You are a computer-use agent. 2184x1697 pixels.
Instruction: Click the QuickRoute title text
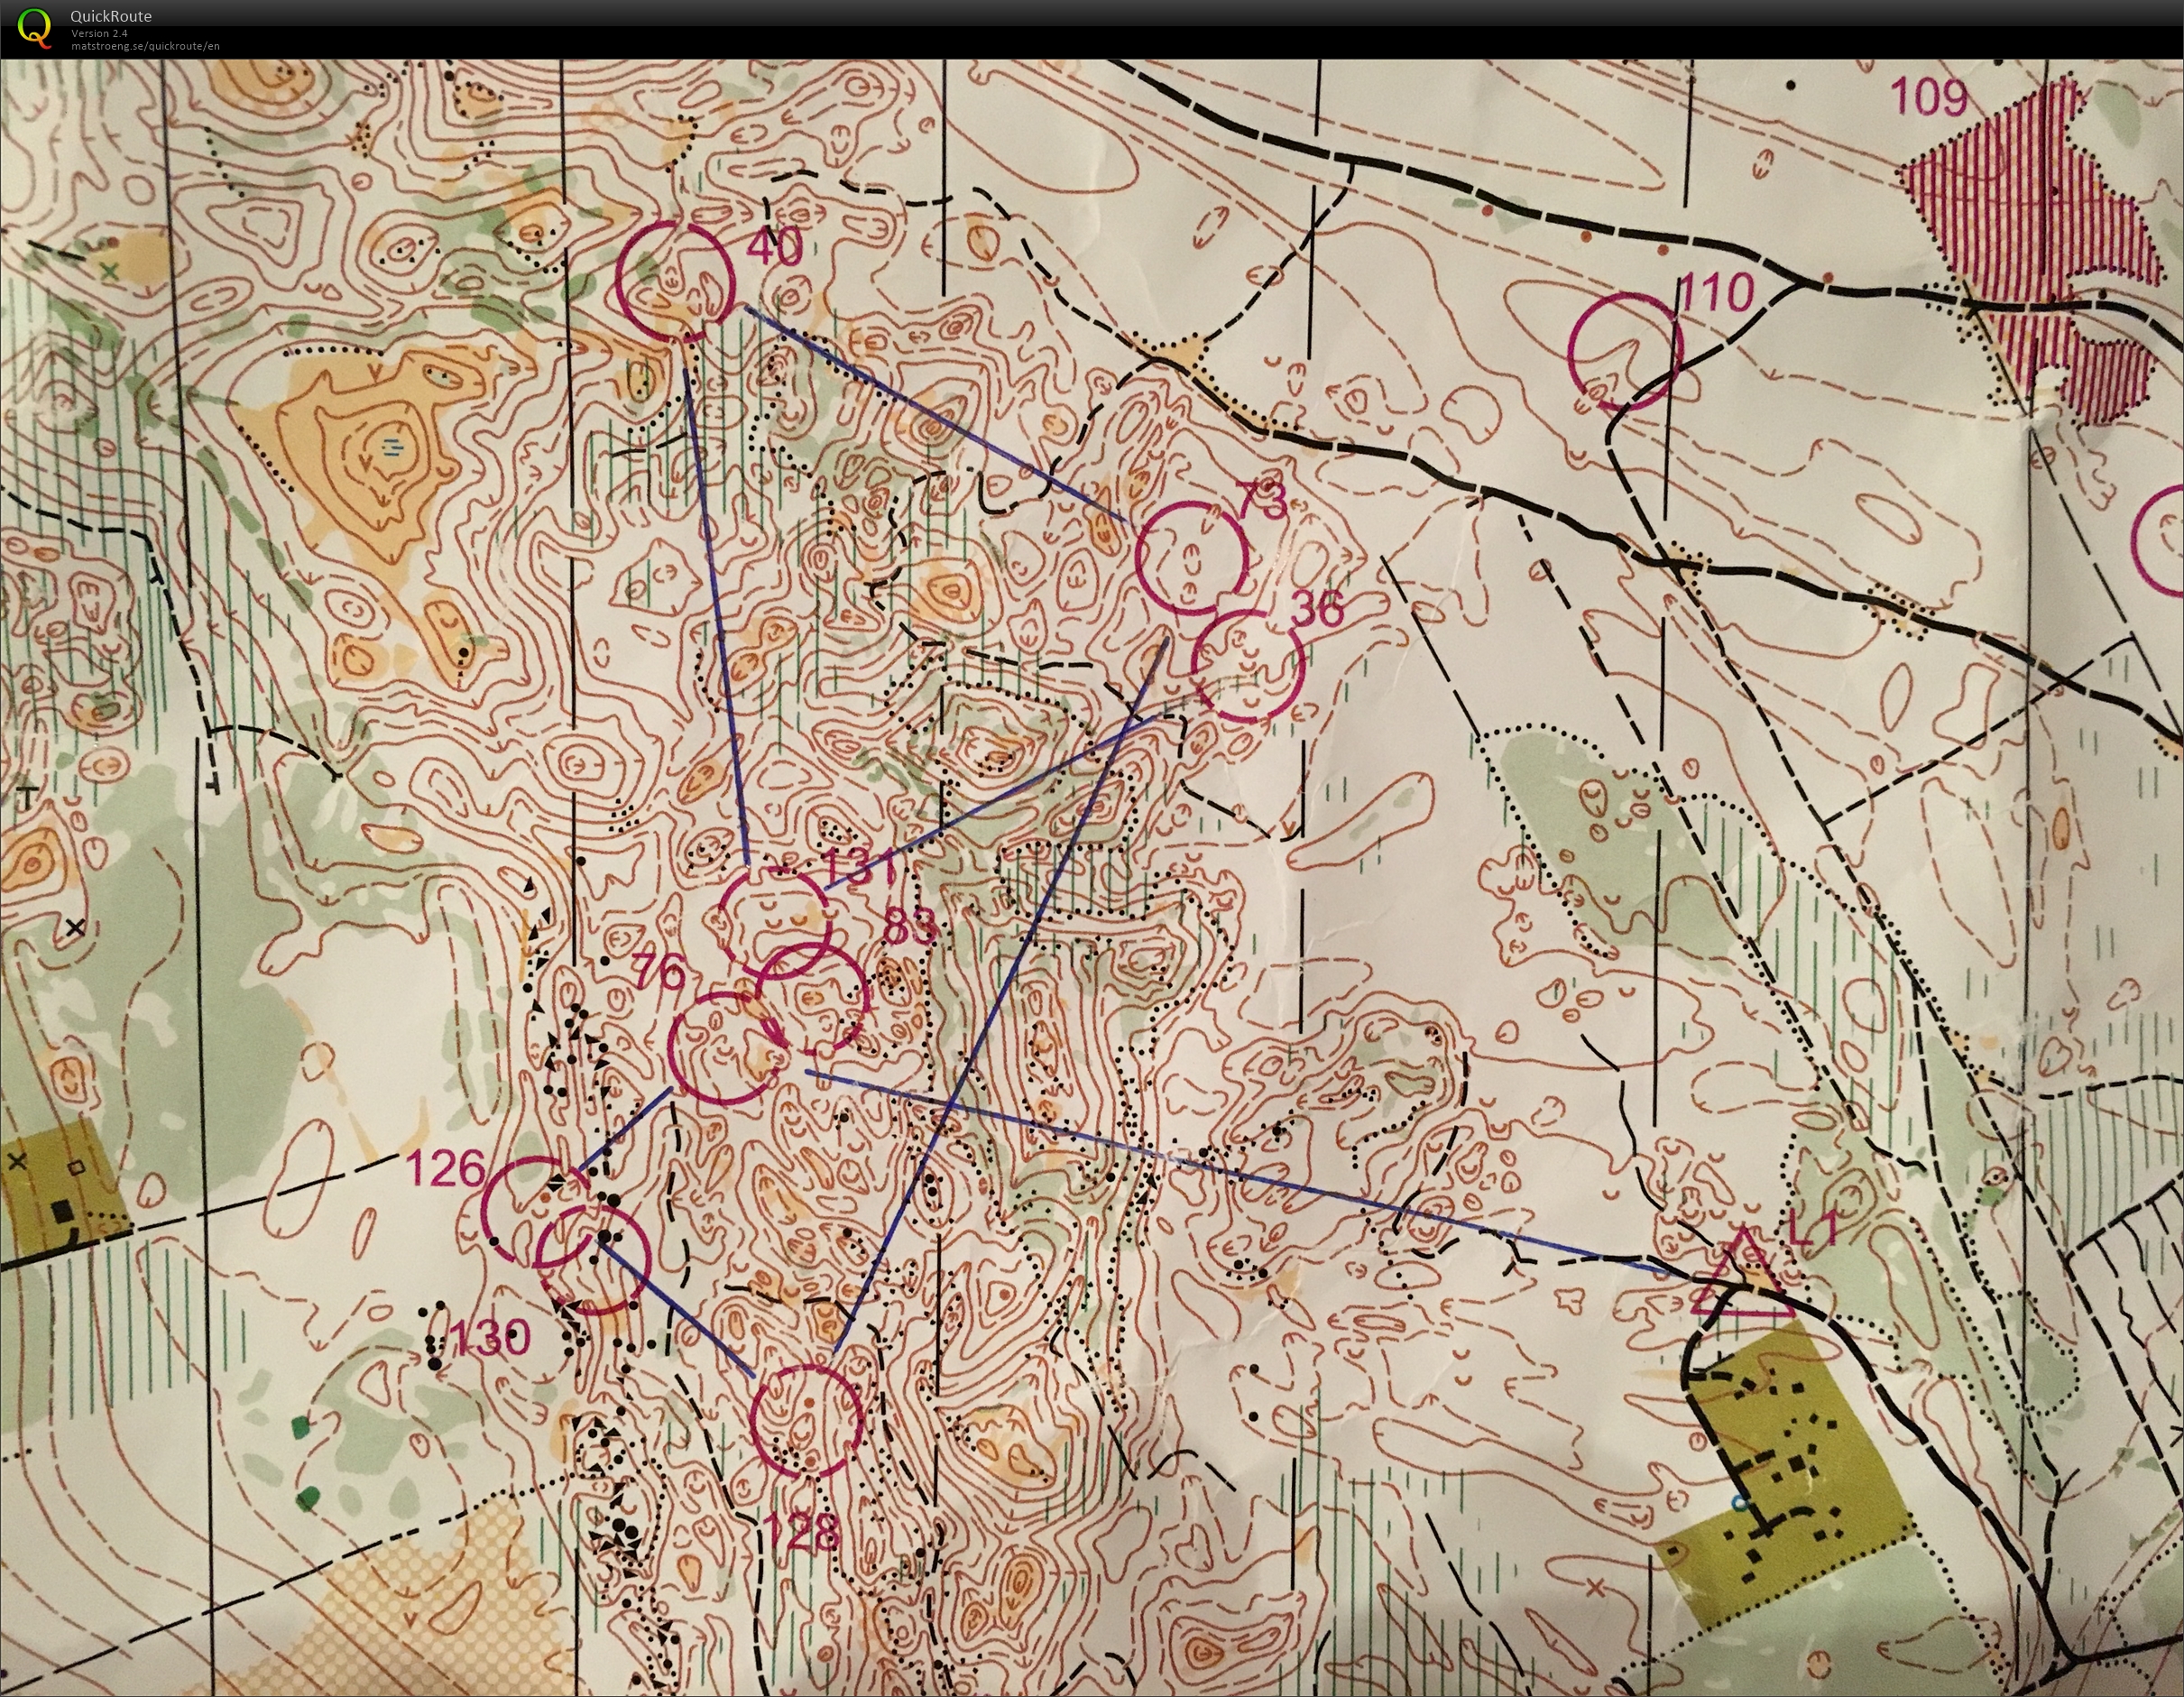pyautogui.click(x=111, y=16)
